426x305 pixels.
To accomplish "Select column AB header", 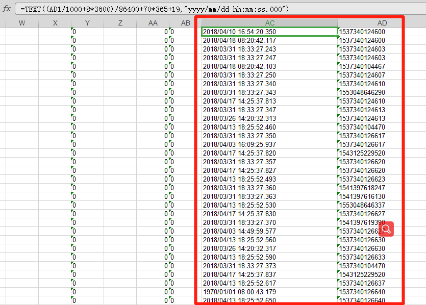I will click(185, 23).
